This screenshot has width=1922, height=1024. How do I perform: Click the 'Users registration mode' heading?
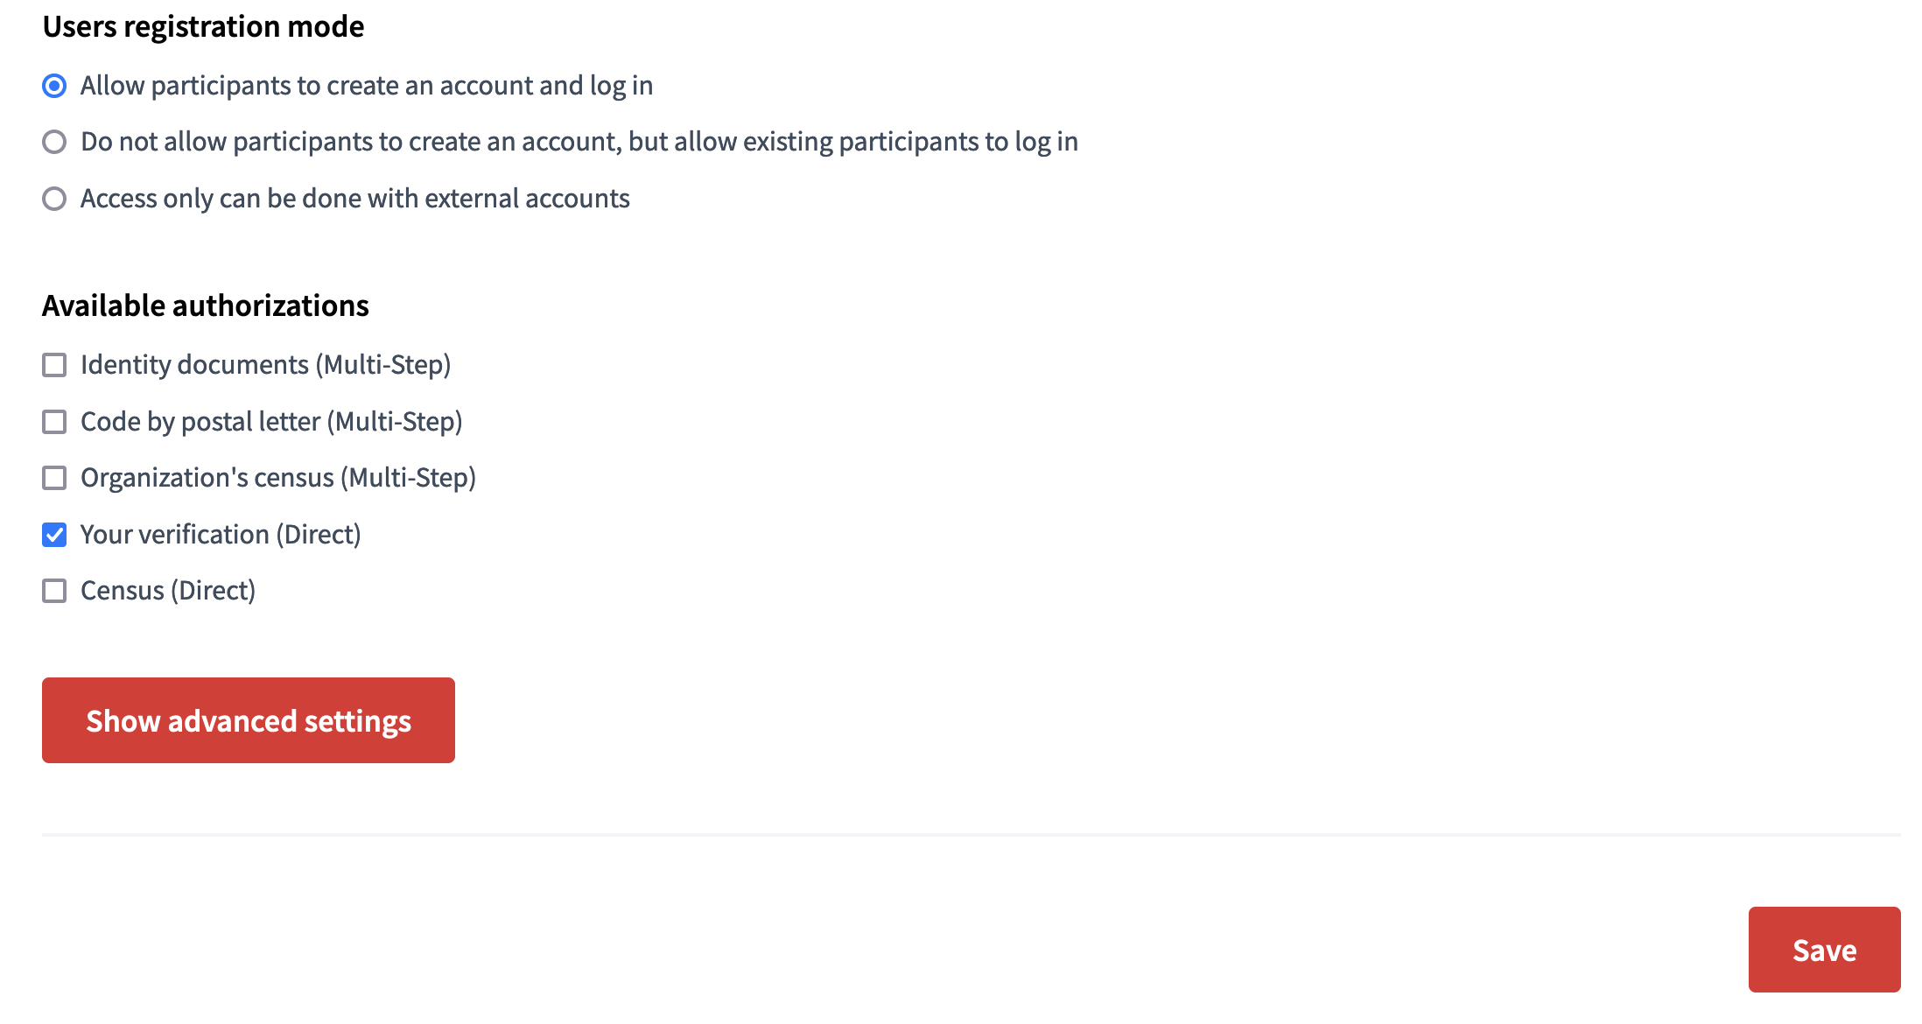(203, 27)
